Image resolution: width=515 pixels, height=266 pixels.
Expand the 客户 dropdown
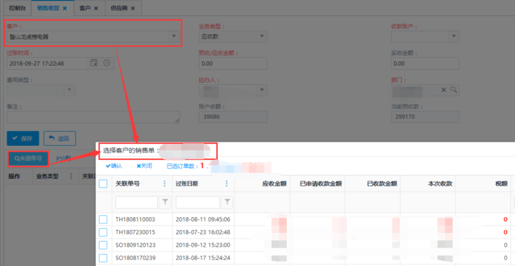click(174, 37)
